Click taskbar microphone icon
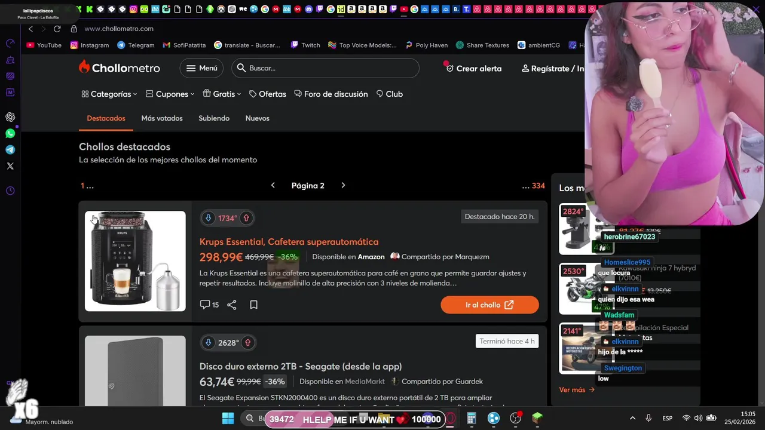This screenshot has width=765, height=430. tap(648, 419)
